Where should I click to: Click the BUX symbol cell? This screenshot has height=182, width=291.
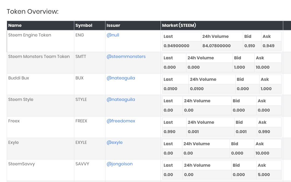90,84
